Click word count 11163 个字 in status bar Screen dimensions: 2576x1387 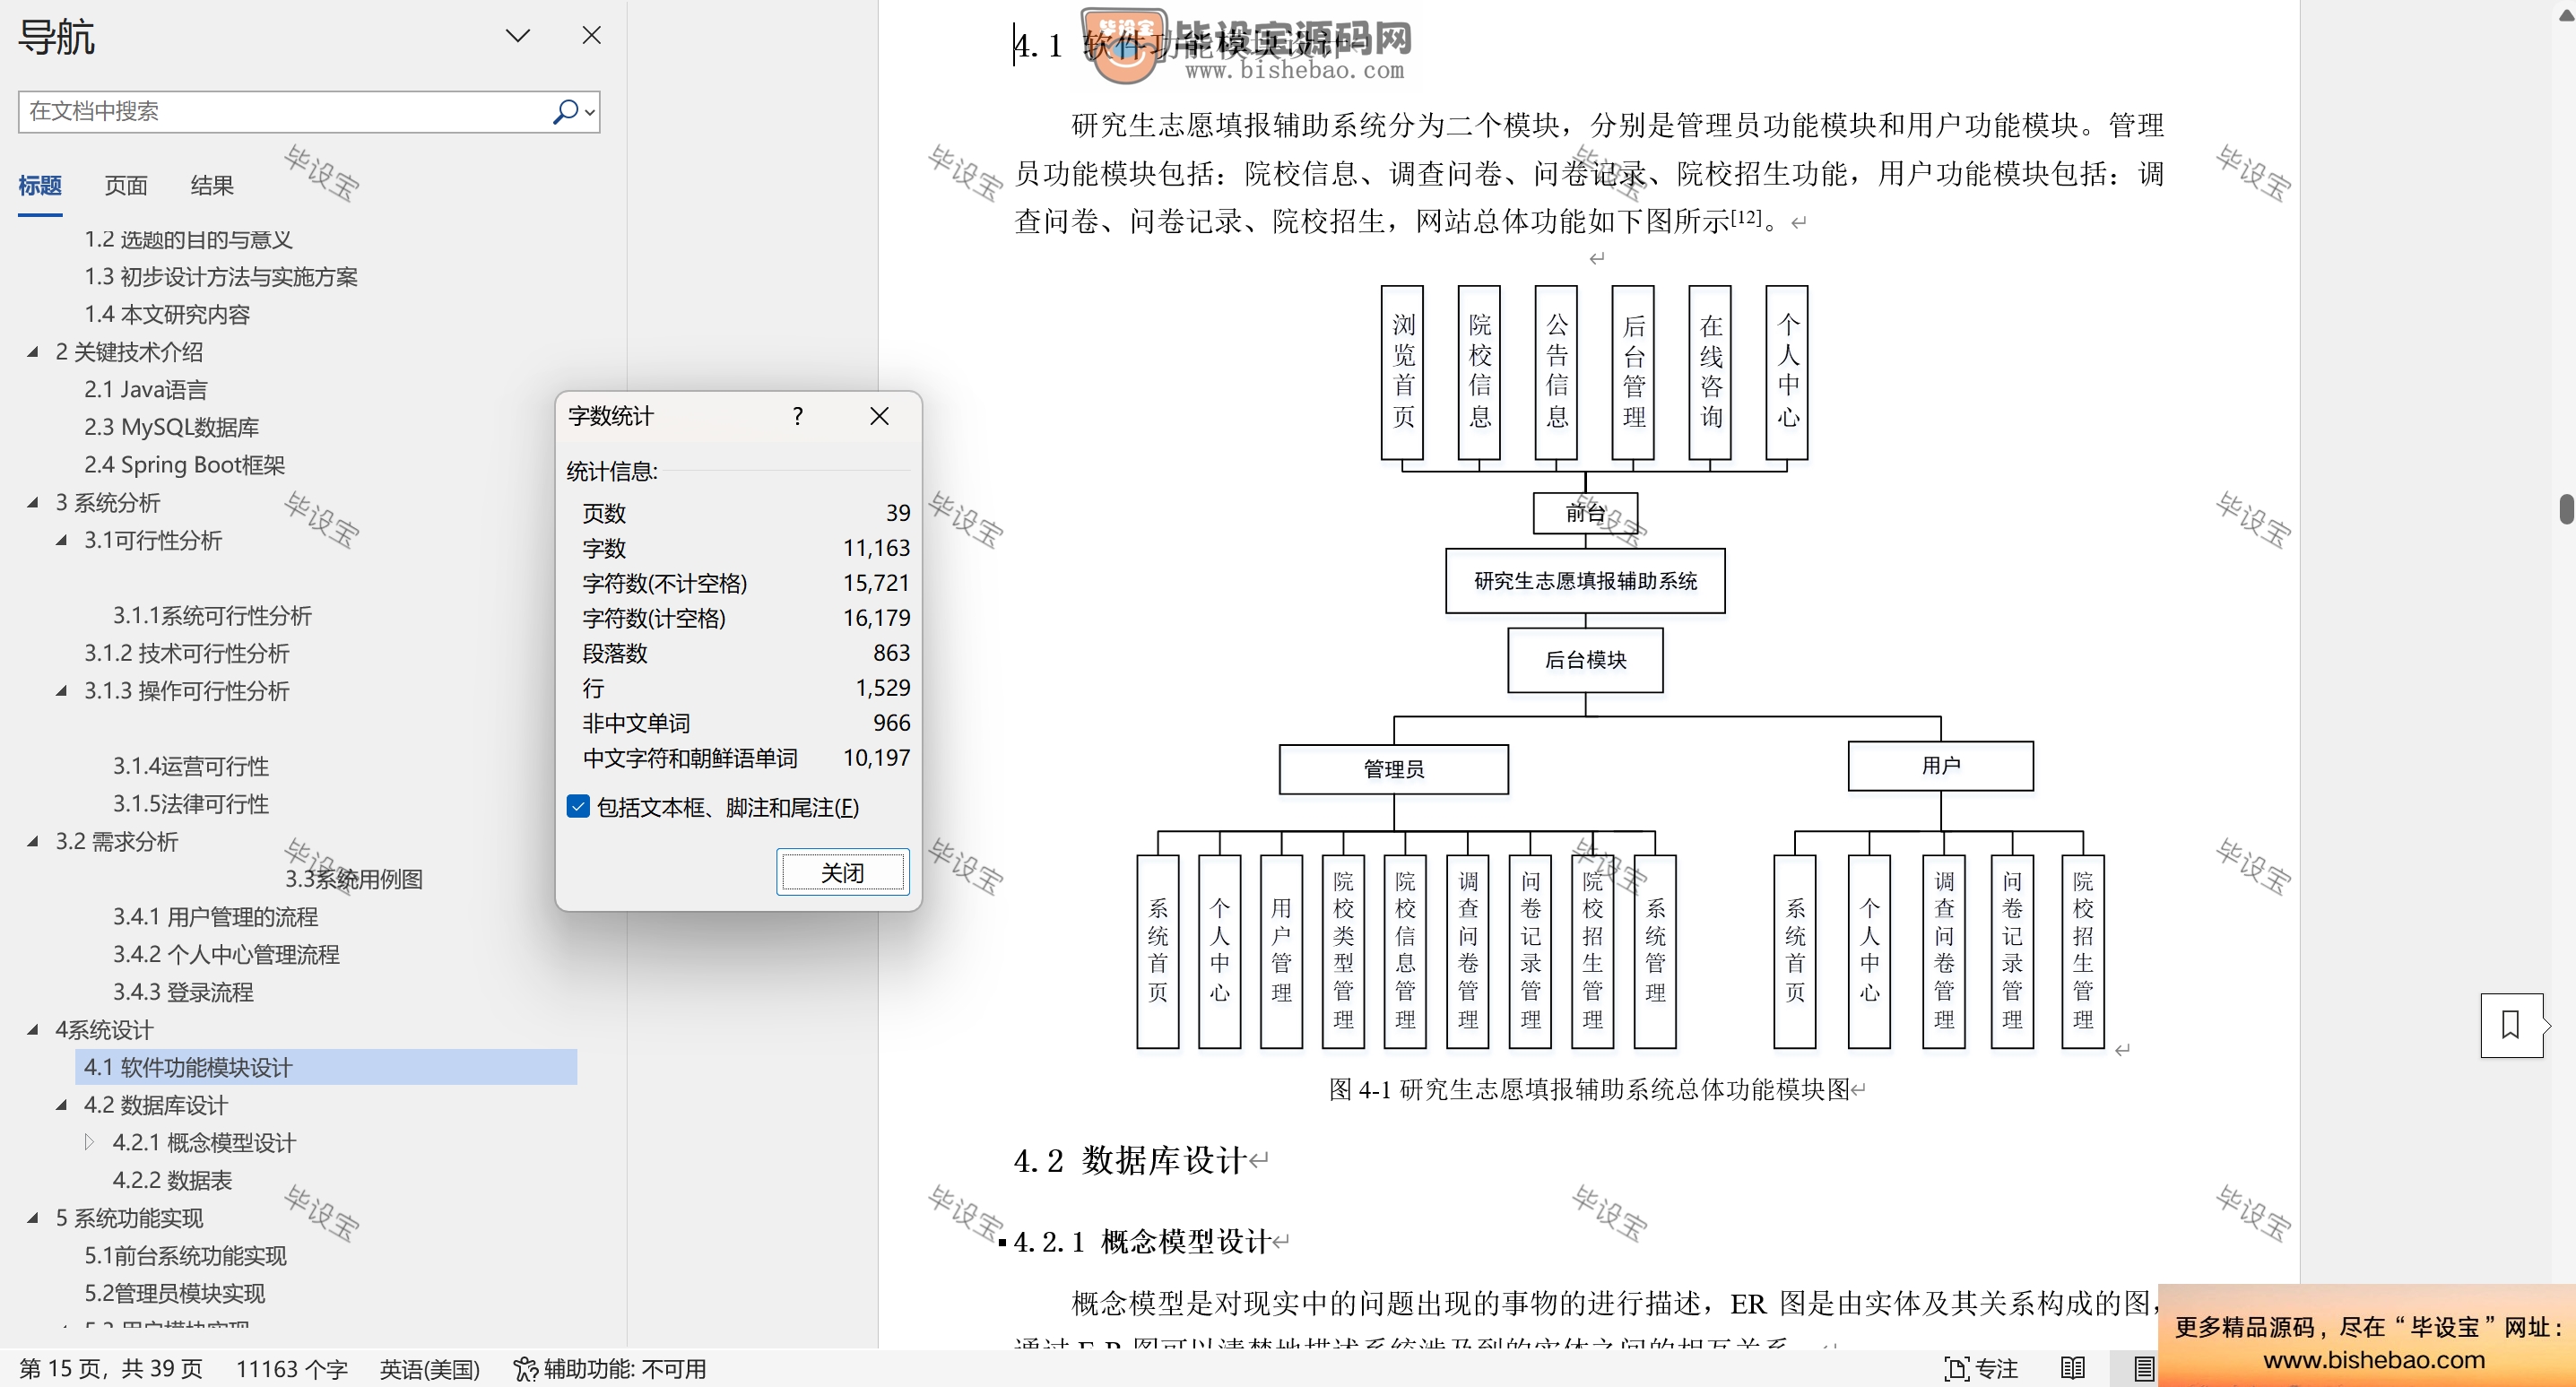[x=291, y=1368]
